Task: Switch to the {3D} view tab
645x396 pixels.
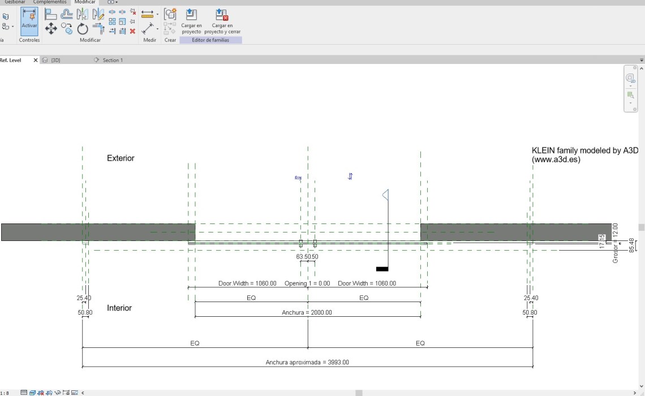Action: (55, 60)
